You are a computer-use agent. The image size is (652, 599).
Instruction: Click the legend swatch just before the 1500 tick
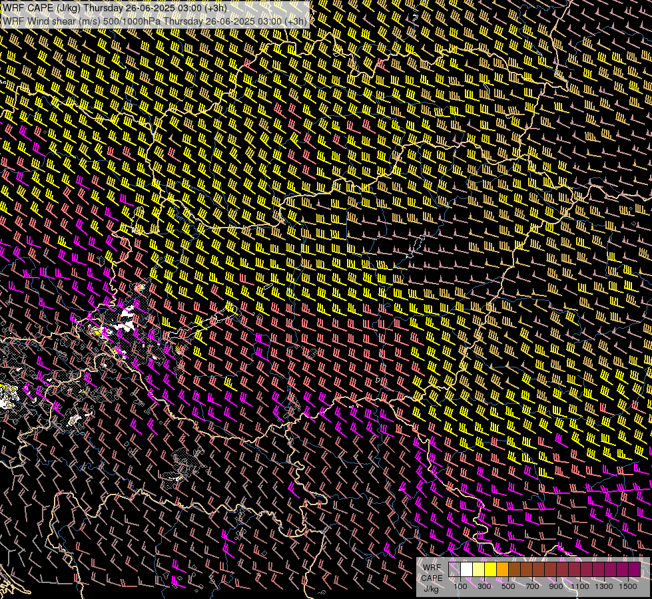623,570
